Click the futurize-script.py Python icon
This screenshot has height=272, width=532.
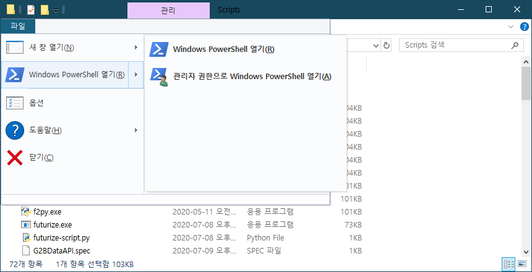tap(26, 238)
